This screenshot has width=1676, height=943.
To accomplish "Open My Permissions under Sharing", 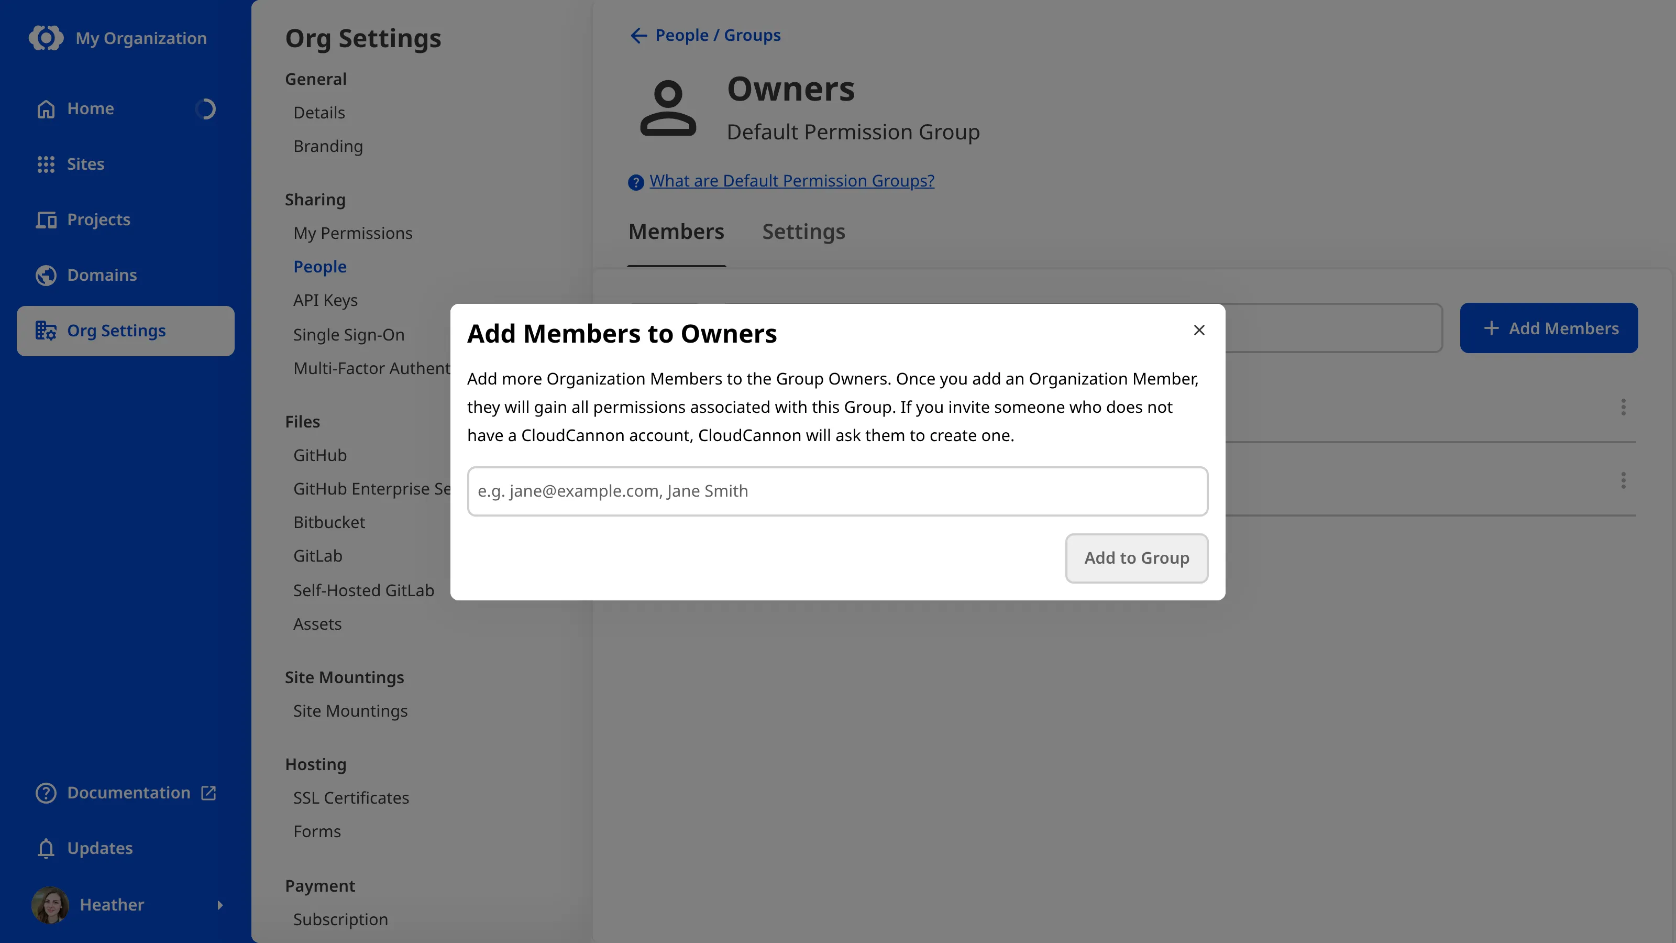I will coord(352,233).
